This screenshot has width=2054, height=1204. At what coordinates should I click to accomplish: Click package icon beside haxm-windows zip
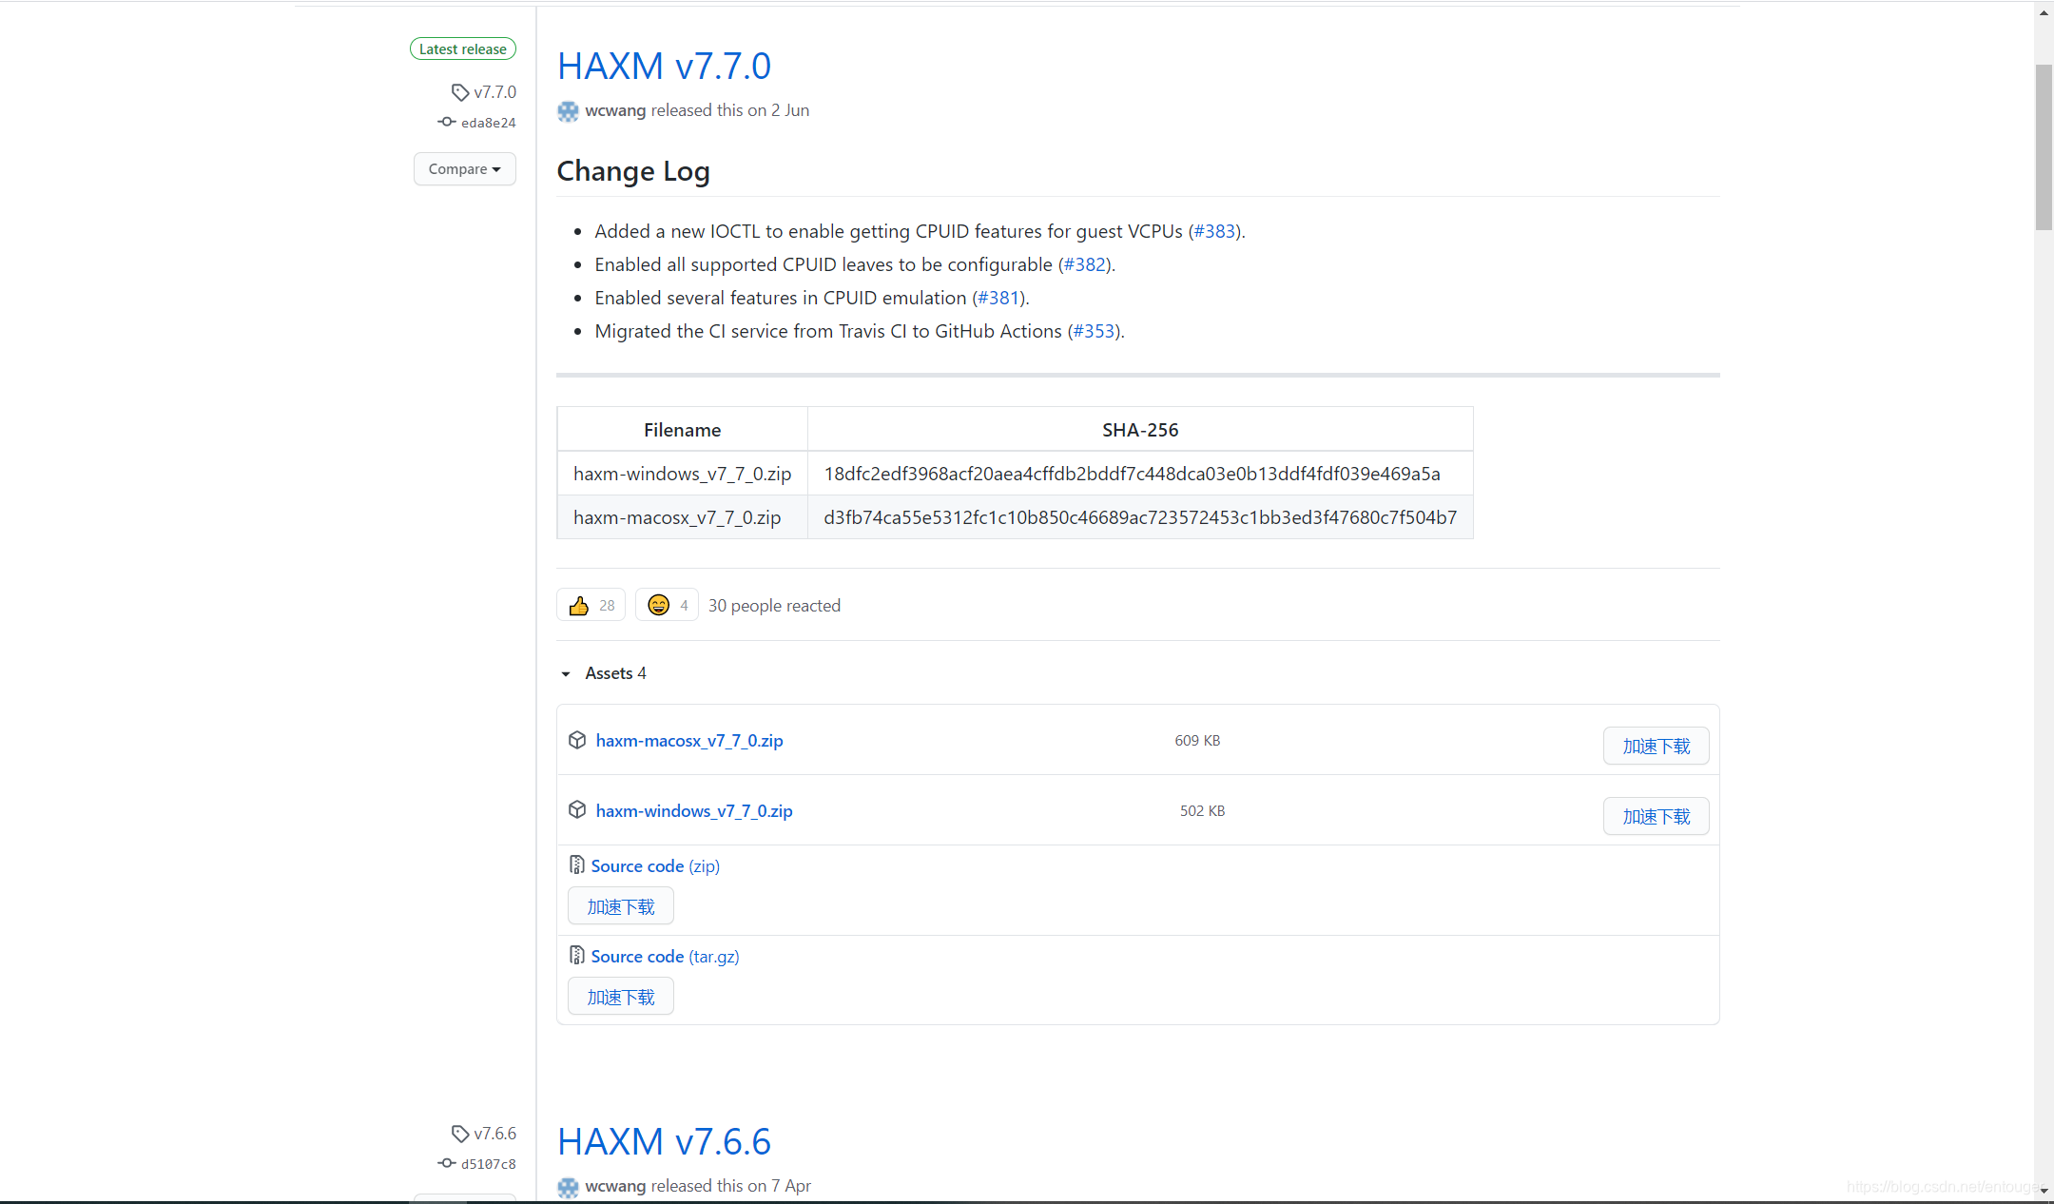(577, 810)
